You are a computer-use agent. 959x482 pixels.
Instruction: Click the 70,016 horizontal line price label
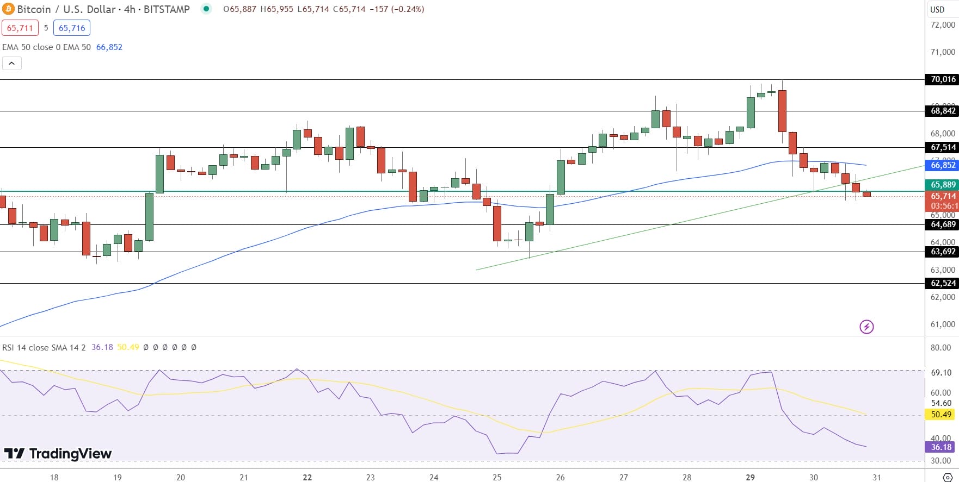click(x=943, y=79)
